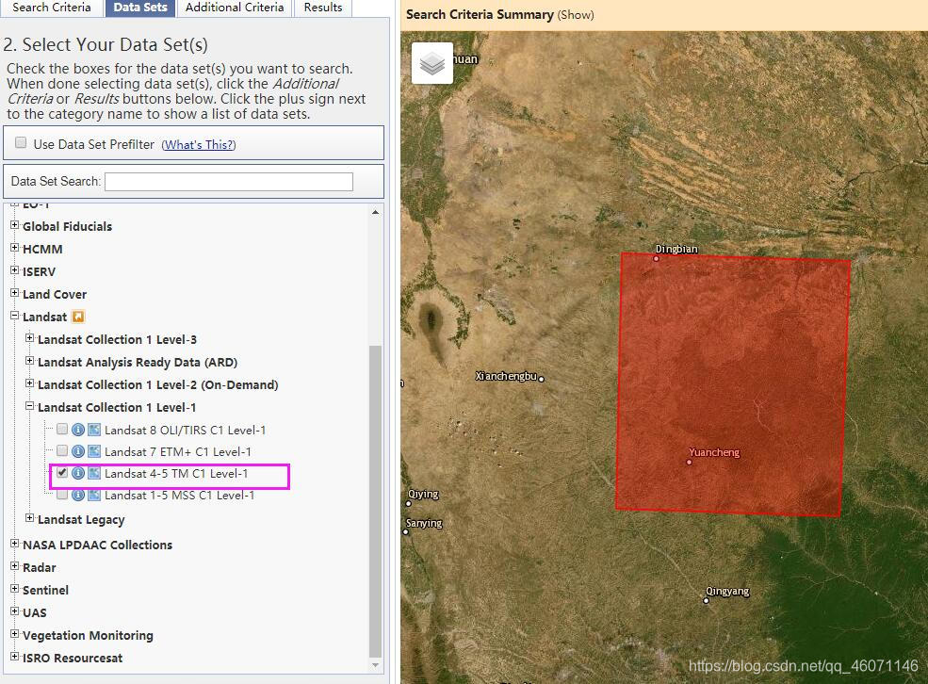The width and height of the screenshot is (928, 684).
Task: Click the 'Landsat 7 ETM+ C1 Level-1' label
Action: pyautogui.click(x=178, y=452)
